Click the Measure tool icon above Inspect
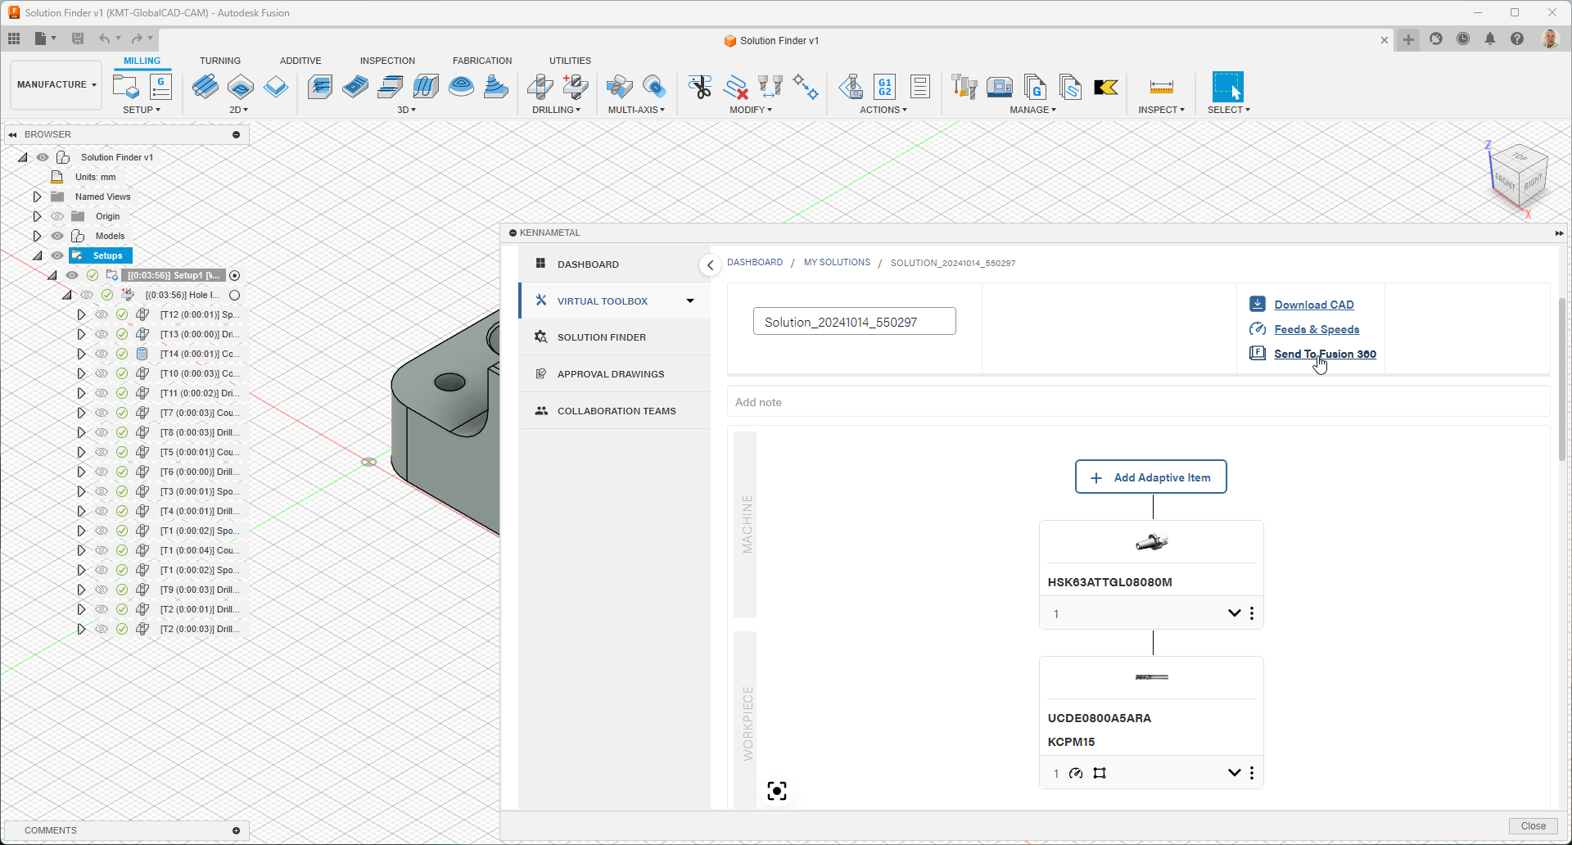This screenshot has height=845, width=1572. point(1161,87)
